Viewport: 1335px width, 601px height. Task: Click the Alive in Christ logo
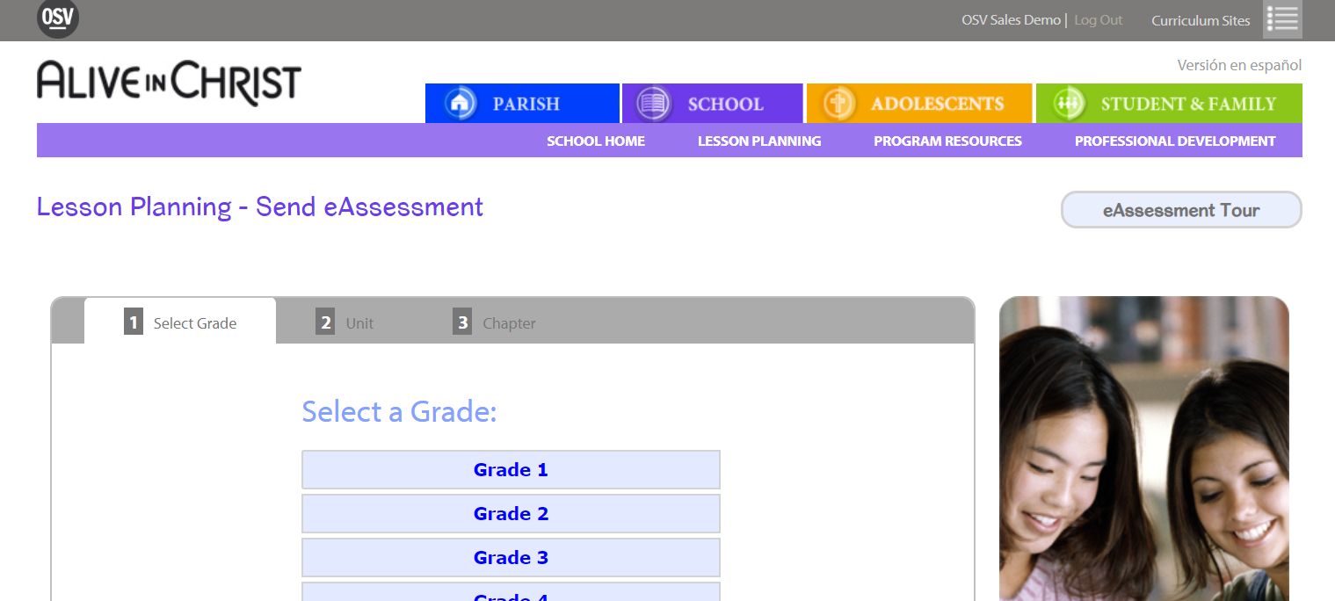pyautogui.click(x=169, y=83)
